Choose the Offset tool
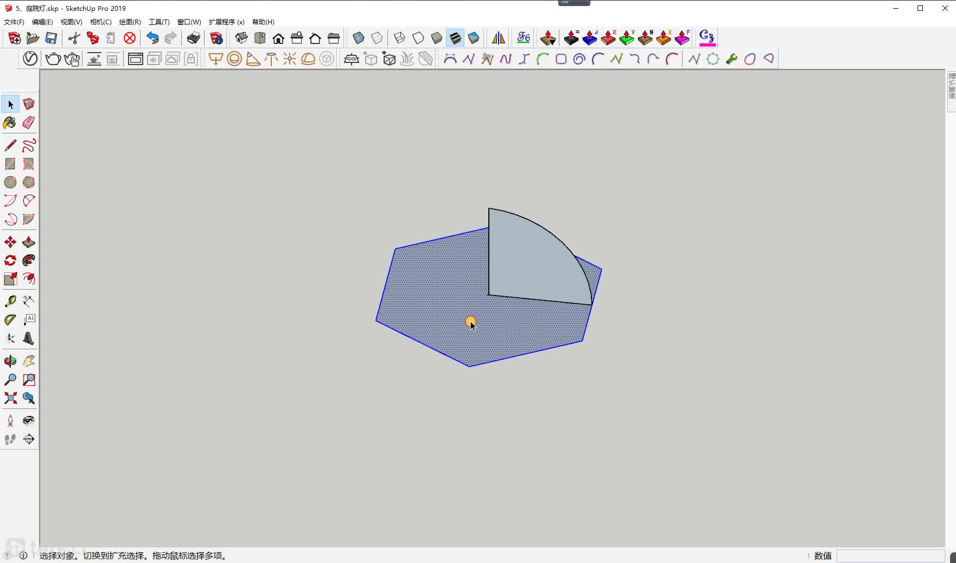Viewport: 956px width, 563px height. 29,279
